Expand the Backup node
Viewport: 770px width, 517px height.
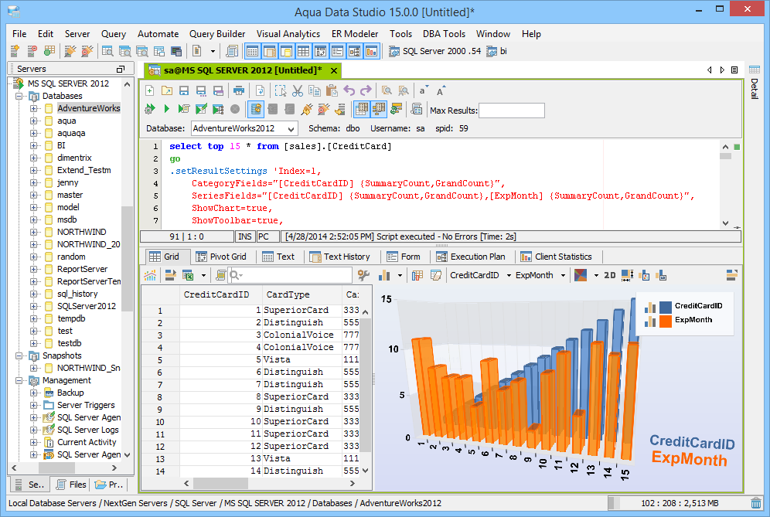pyautogui.click(x=33, y=393)
